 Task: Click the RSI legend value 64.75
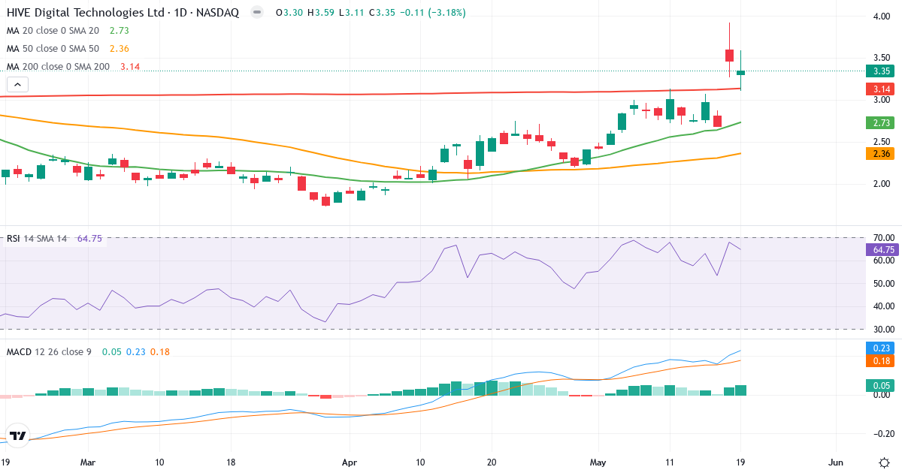coord(89,238)
